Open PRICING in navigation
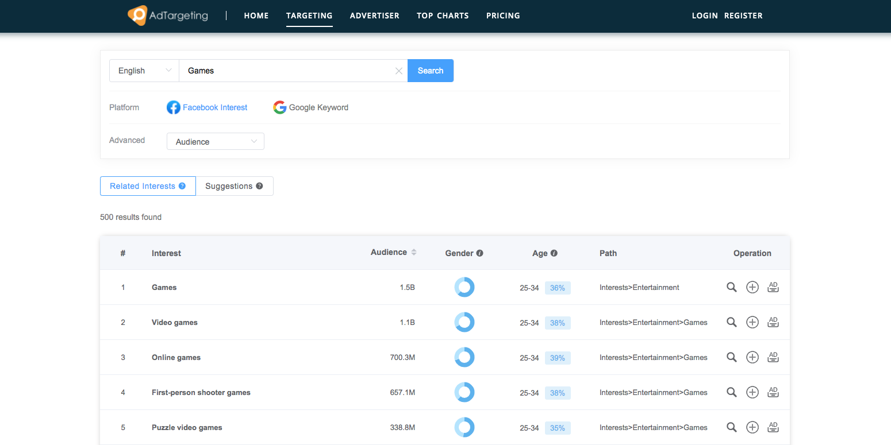 (503, 16)
